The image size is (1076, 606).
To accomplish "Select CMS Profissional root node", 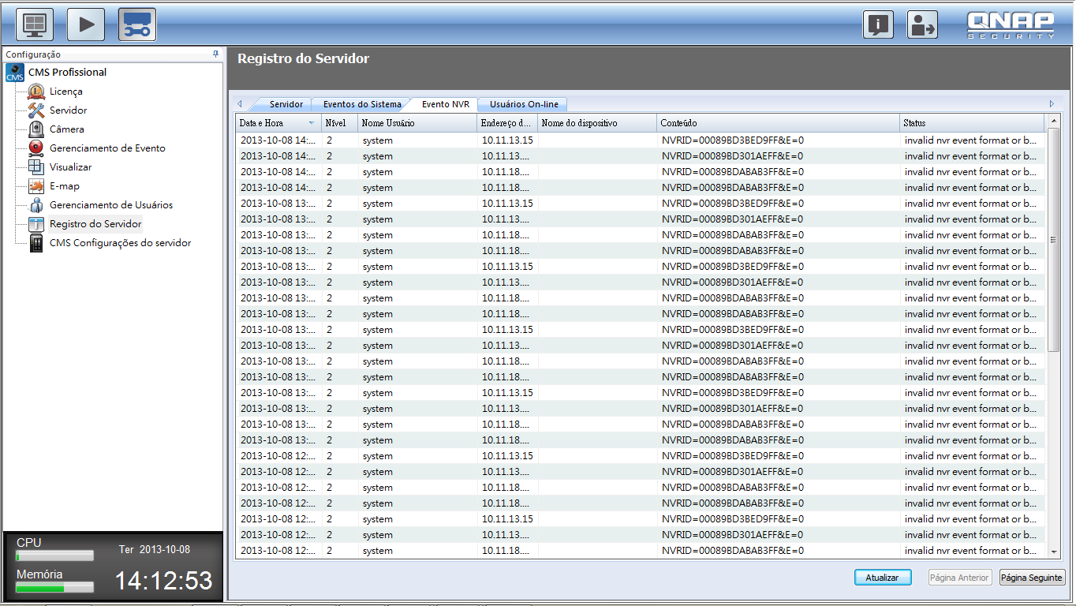I will 67,73.
